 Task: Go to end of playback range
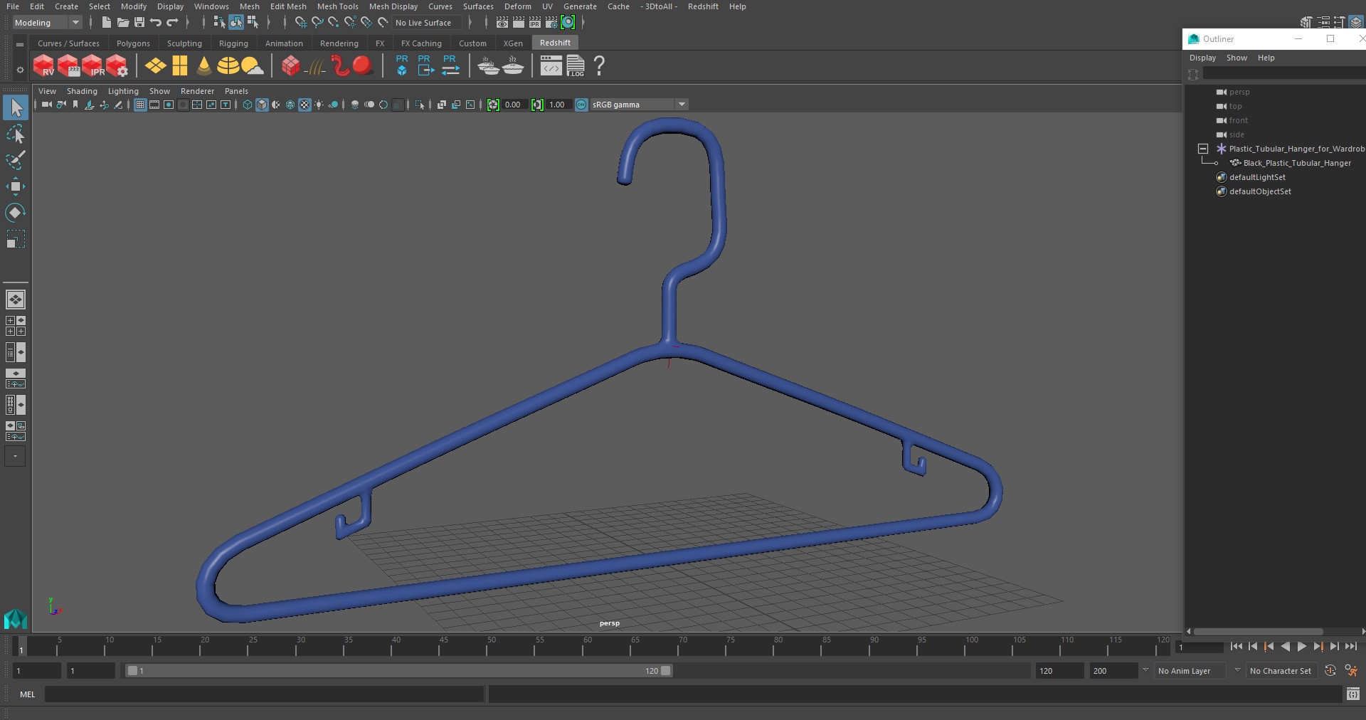click(1350, 646)
